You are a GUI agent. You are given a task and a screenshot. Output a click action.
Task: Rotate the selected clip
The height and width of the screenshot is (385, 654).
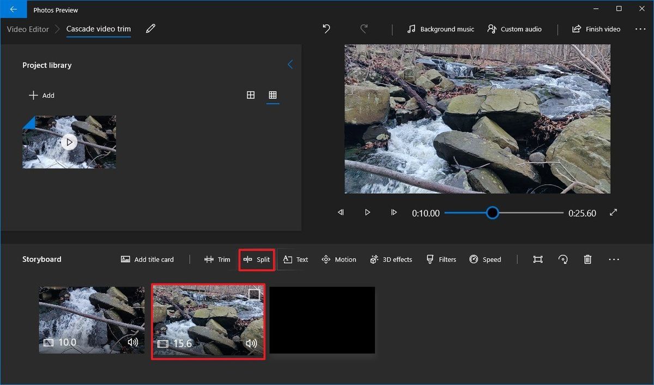(562, 259)
